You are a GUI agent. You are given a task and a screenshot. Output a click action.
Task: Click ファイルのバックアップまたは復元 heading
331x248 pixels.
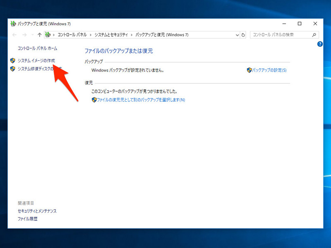119,51
